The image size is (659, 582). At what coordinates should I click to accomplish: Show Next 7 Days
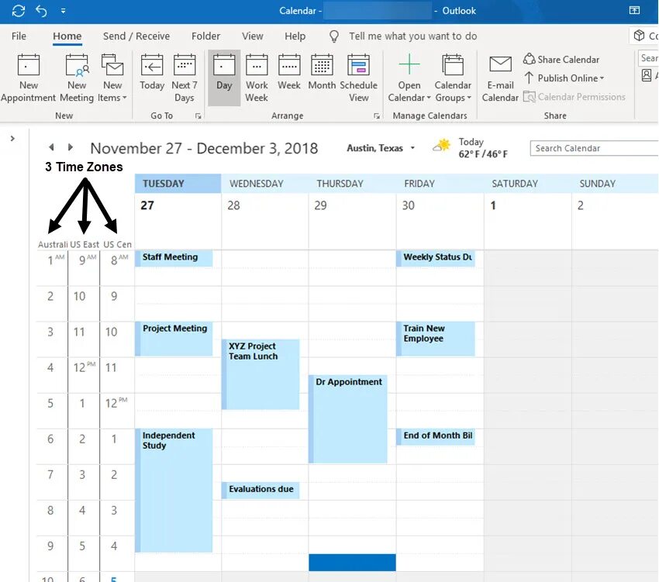184,78
